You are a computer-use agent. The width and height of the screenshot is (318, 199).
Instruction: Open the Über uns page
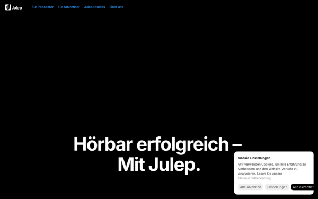(x=117, y=7)
